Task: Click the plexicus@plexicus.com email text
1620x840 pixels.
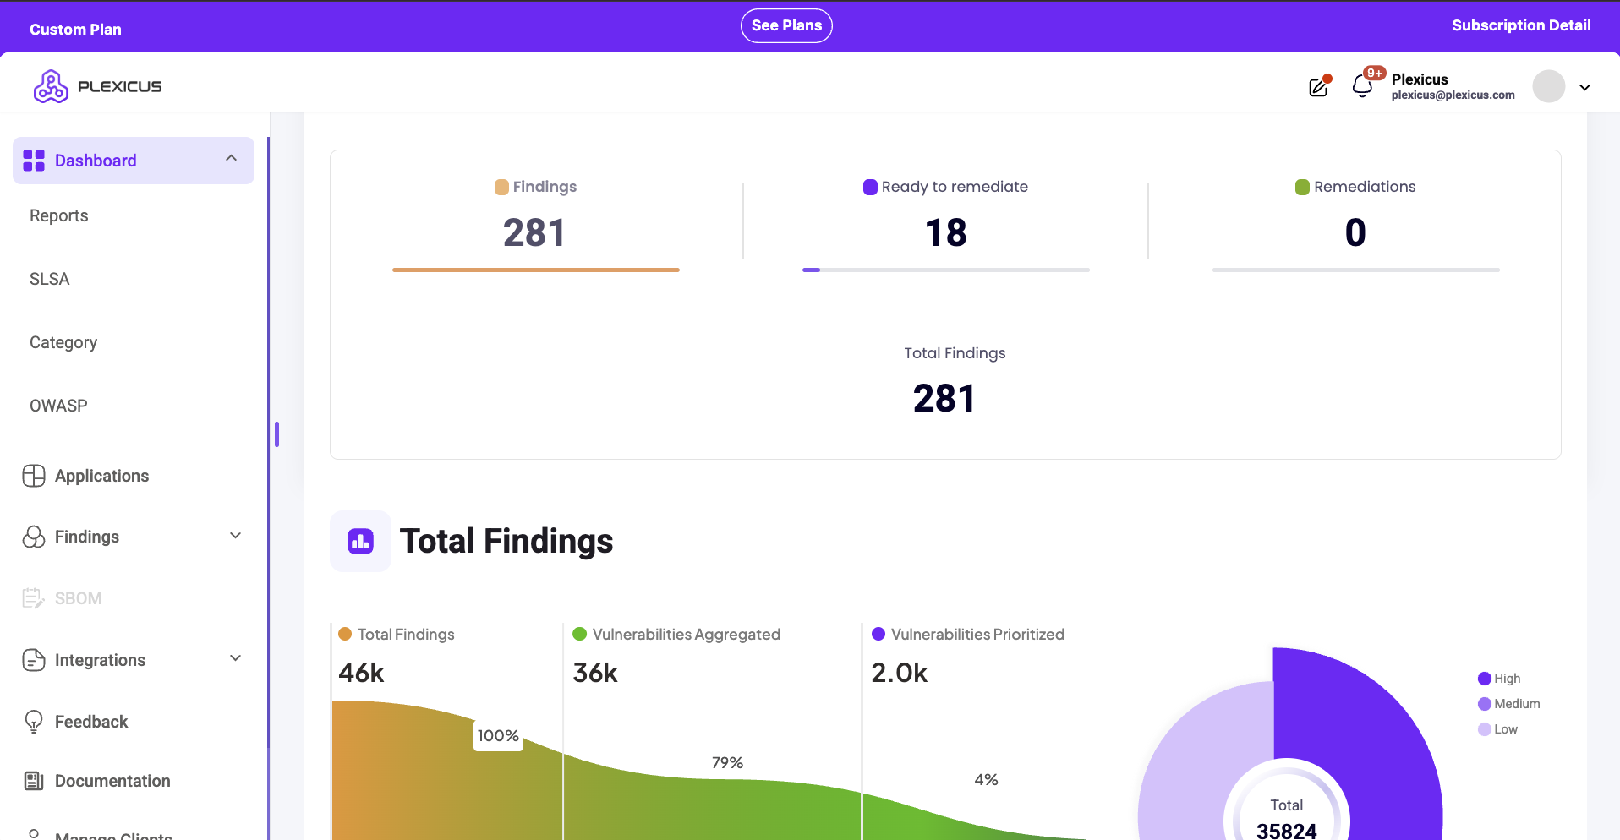Action: (x=1453, y=95)
